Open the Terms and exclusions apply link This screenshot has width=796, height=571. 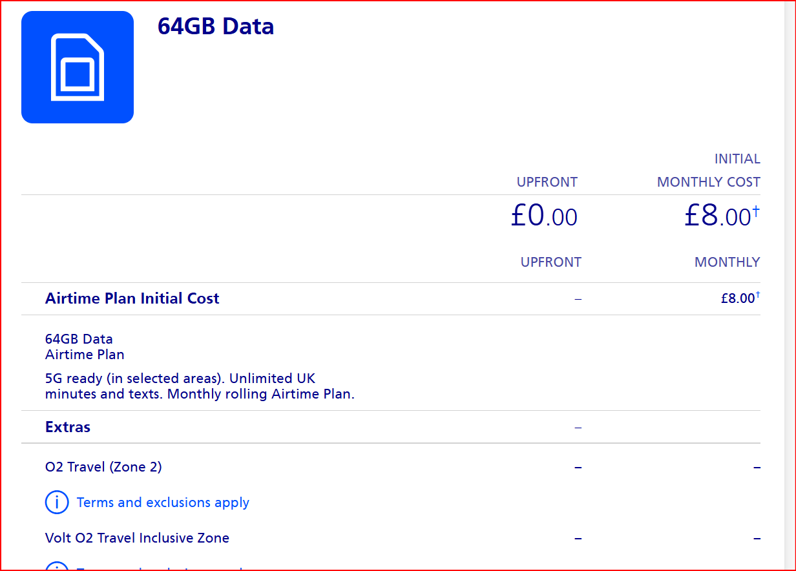pos(163,502)
